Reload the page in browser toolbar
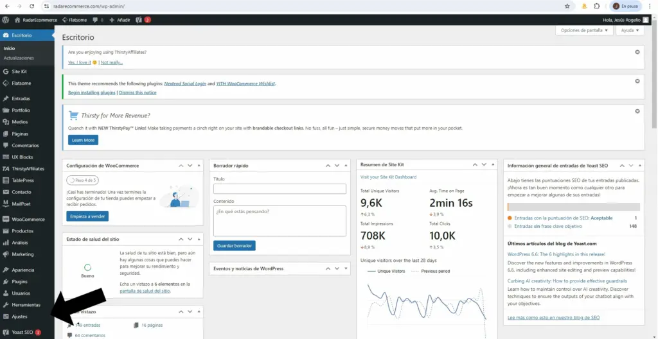 (x=32, y=6)
